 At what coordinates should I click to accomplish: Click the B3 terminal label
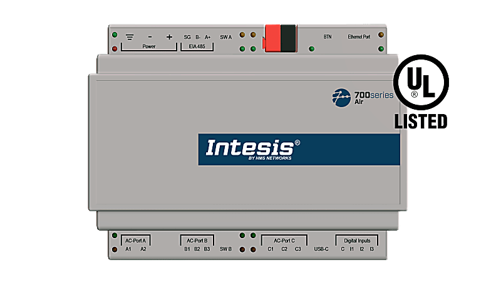point(207,249)
